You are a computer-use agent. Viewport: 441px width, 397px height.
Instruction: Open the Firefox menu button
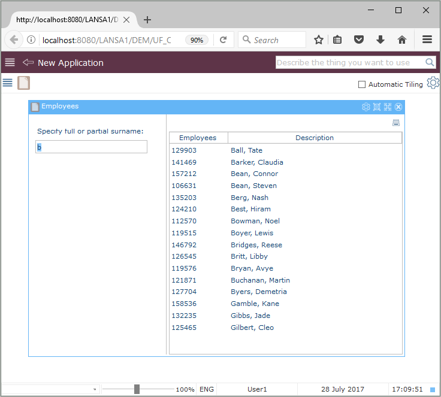tap(427, 40)
